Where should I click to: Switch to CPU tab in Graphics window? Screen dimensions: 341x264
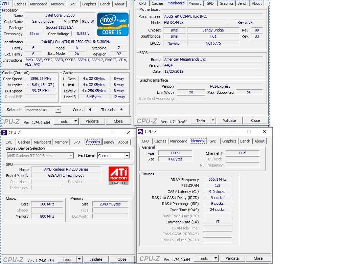9,142
